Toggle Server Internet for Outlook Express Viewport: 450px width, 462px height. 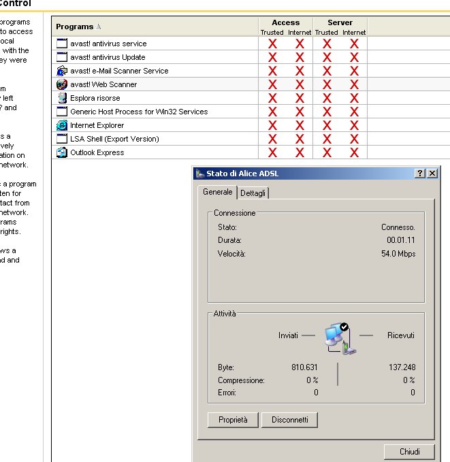354,152
